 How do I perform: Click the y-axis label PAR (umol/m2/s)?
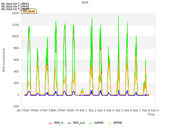(4, 60)
